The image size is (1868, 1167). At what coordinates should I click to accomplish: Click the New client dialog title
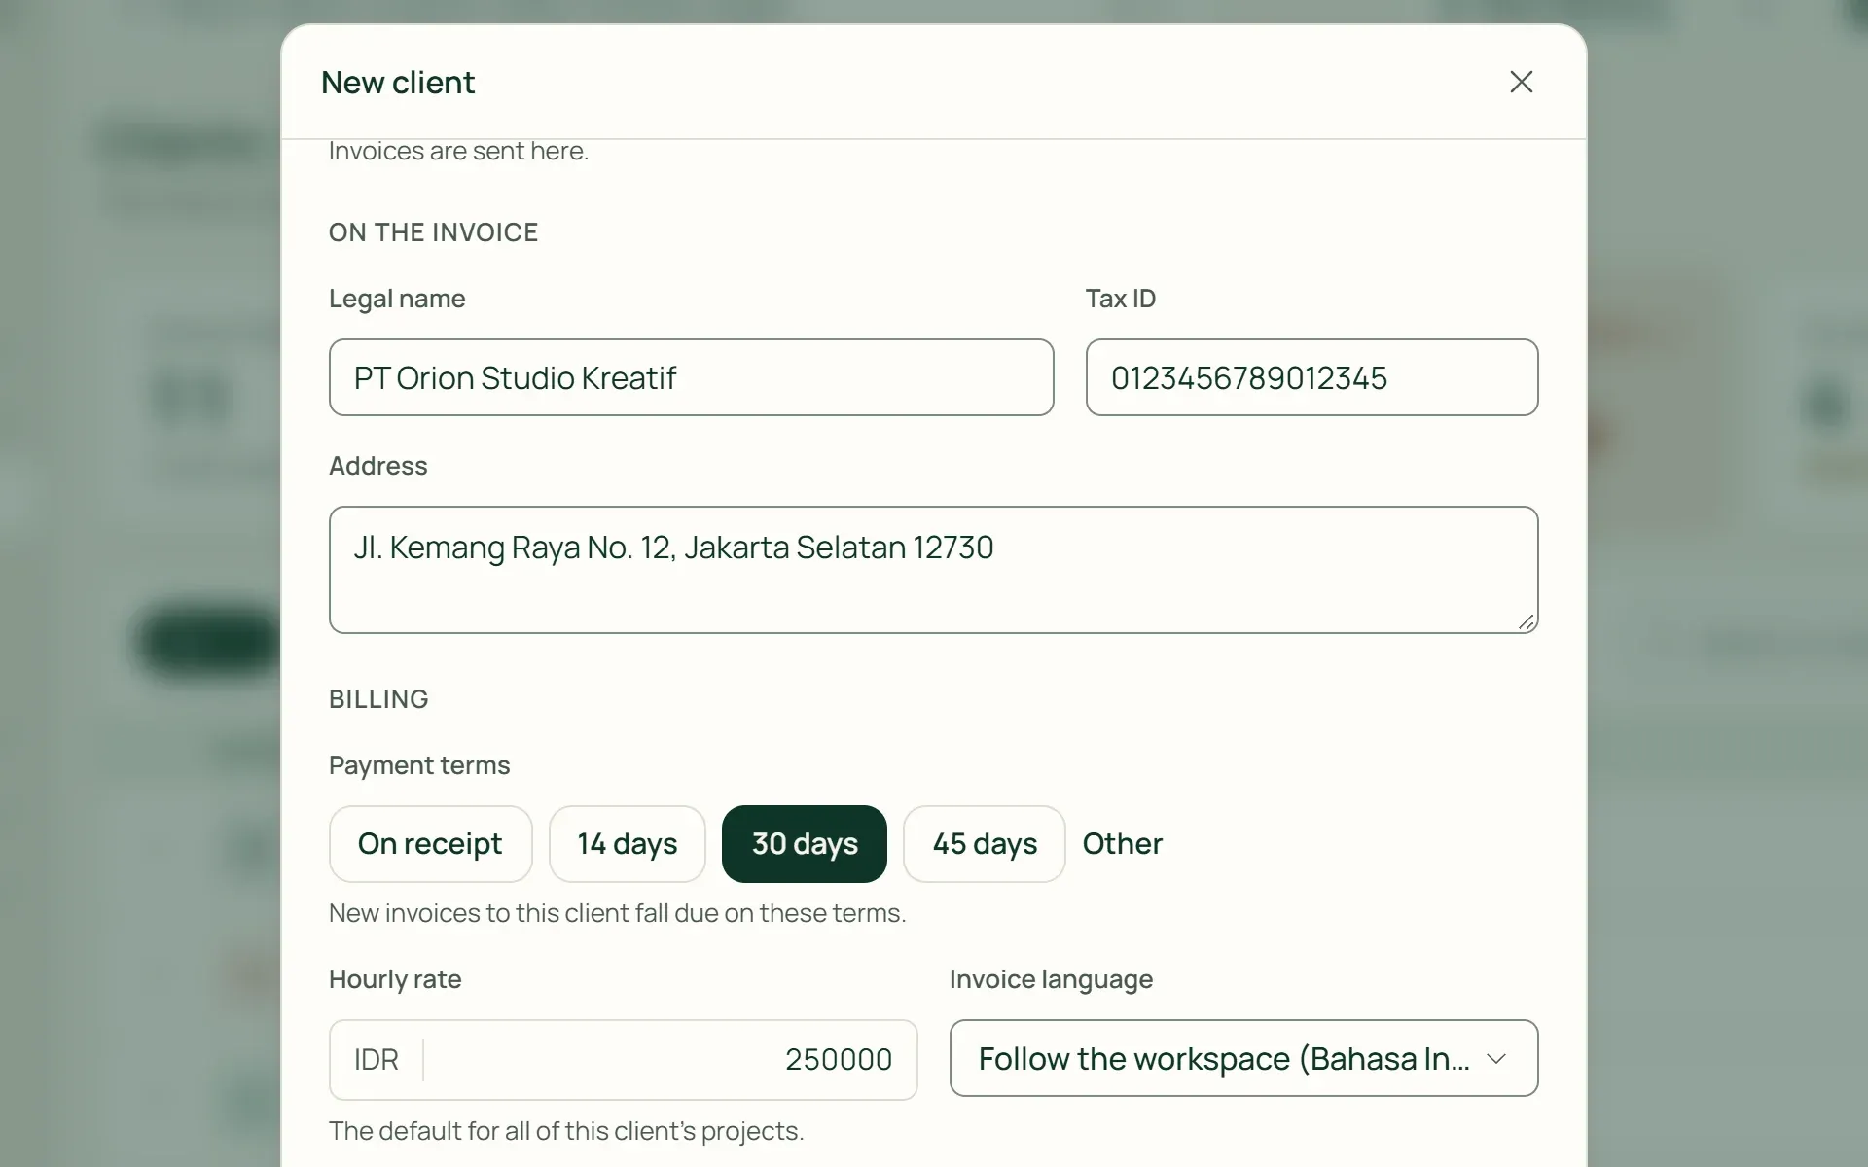coord(398,83)
